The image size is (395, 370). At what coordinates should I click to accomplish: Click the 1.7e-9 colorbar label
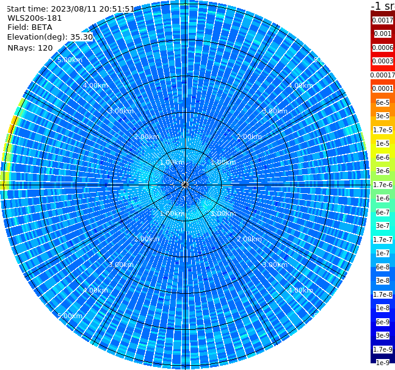pos(383,349)
